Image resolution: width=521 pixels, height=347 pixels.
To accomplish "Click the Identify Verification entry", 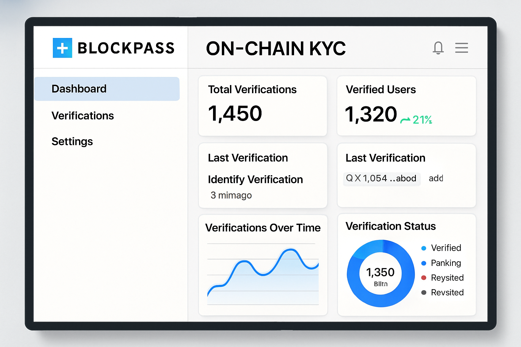I will tap(255, 180).
